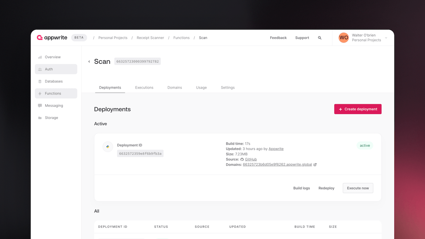Select the Usage tab
The width and height of the screenshot is (425, 239).
point(201,88)
